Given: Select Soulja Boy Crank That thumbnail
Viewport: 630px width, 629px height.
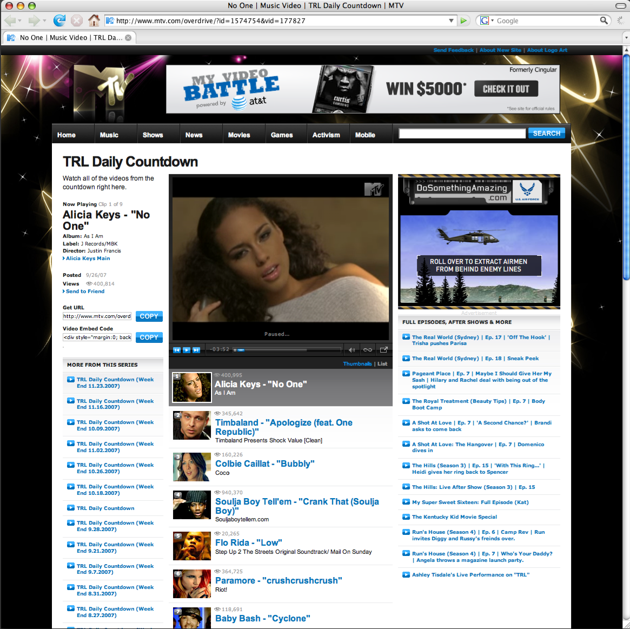Looking at the screenshot, I should 191,505.
